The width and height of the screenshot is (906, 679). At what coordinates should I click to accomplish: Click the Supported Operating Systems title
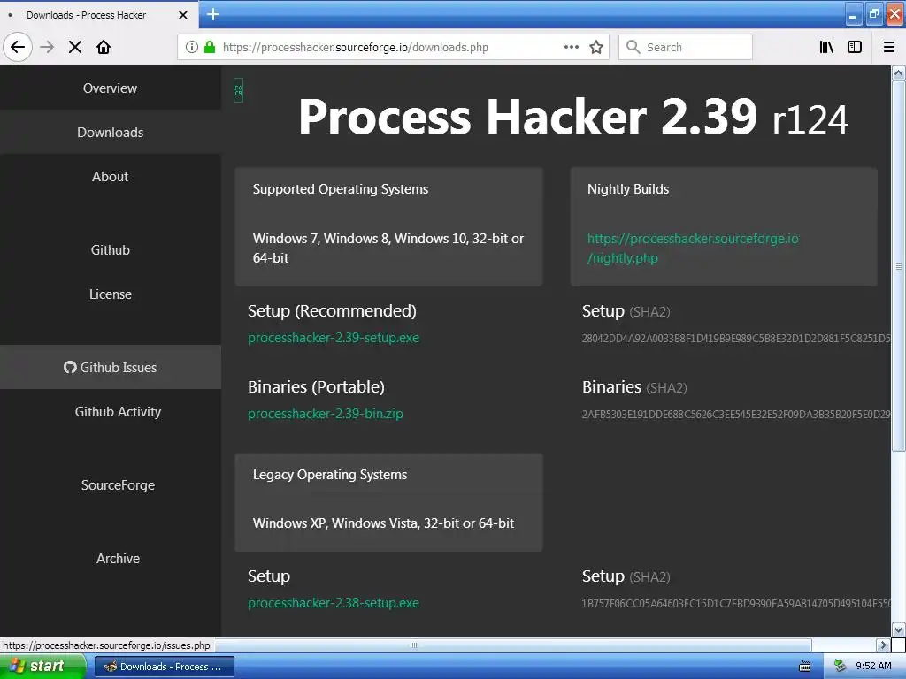click(x=341, y=189)
